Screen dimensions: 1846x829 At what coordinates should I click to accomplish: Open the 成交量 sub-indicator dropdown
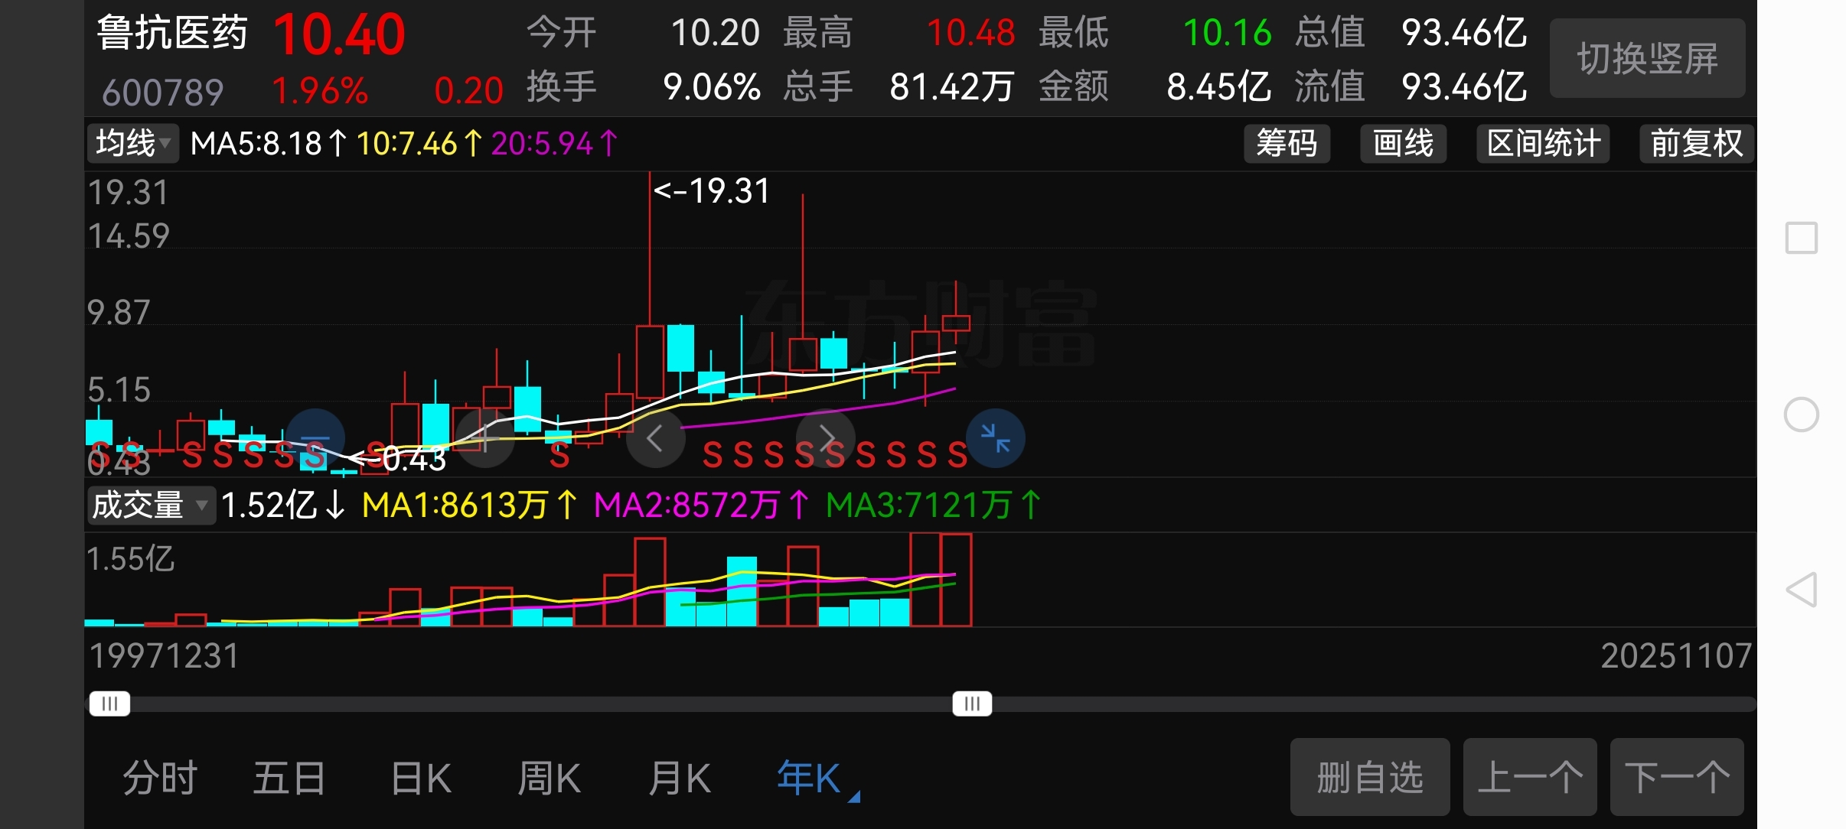click(x=150, y=506)
